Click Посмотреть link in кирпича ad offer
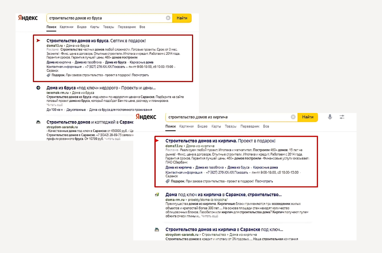The image size is (382, 253). [x=264, y=181]
